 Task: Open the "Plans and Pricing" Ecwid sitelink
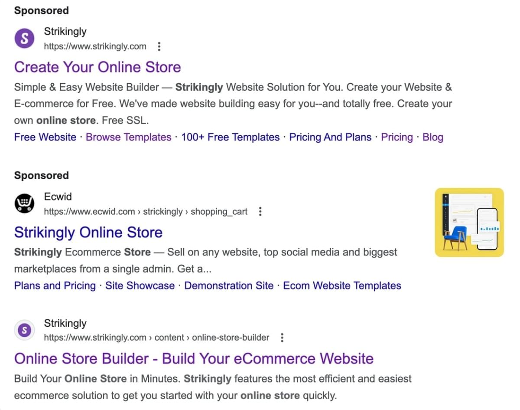[55, 285]
